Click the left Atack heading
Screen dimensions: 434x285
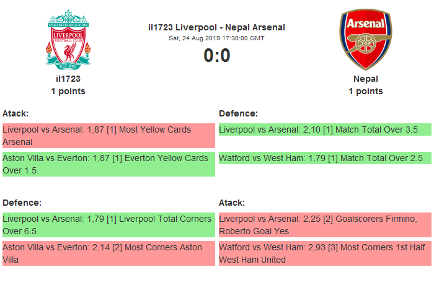coord(15,113)
